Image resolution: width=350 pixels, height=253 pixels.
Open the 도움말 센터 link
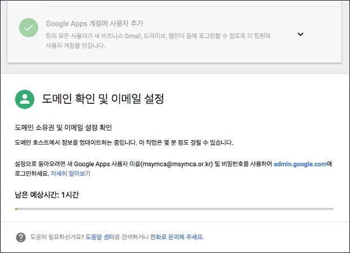[100, 237]
